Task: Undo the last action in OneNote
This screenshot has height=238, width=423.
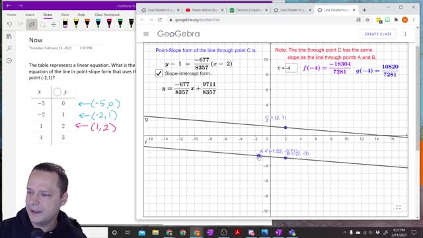Action: coord(9,24)
